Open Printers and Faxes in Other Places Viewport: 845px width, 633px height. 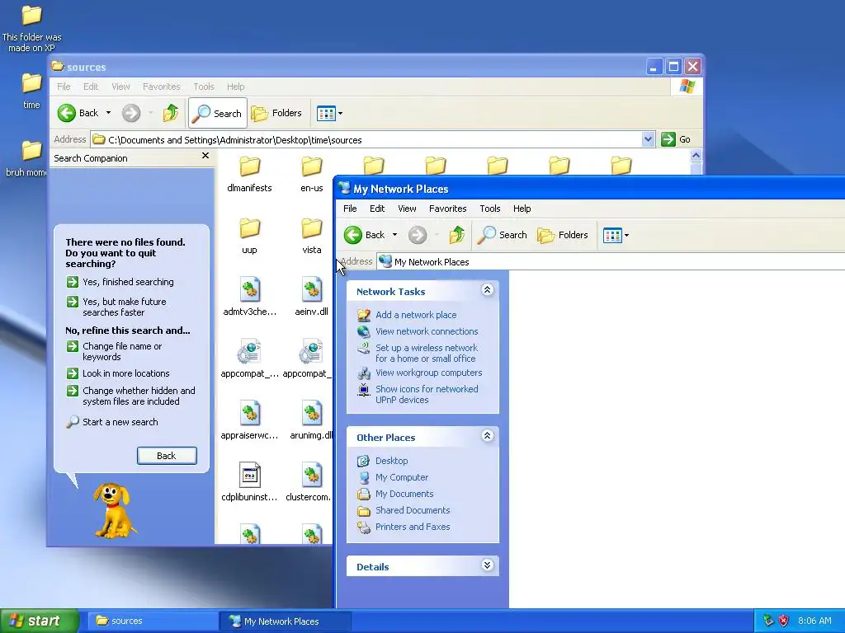pyautogui.click(x=413, y=527)
